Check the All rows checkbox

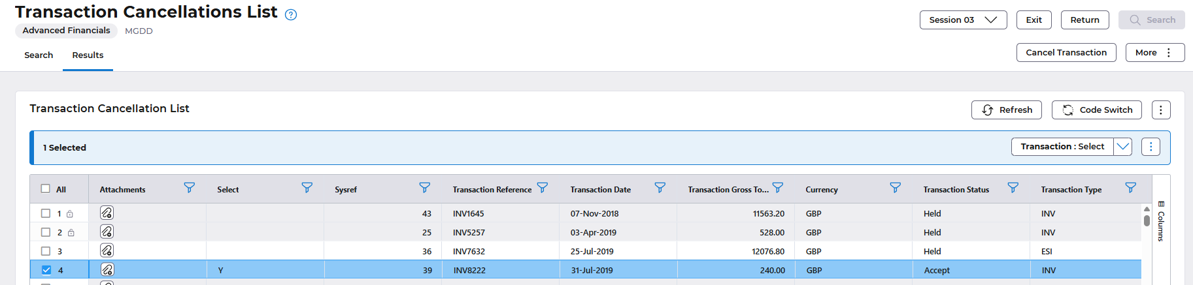click(46, 189)
